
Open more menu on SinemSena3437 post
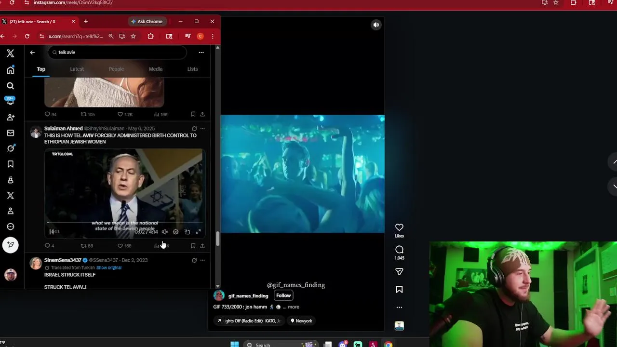(x=202, y=260)
